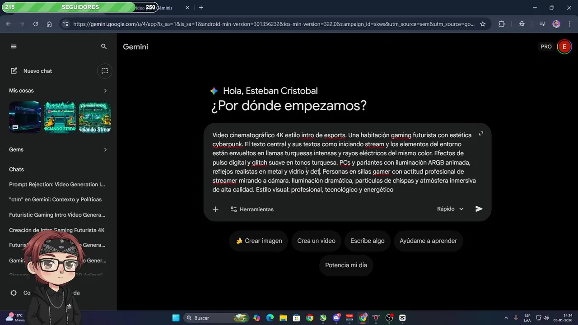
Task: Open temporary chat dashed-square icon
Action: click(105, 71)
